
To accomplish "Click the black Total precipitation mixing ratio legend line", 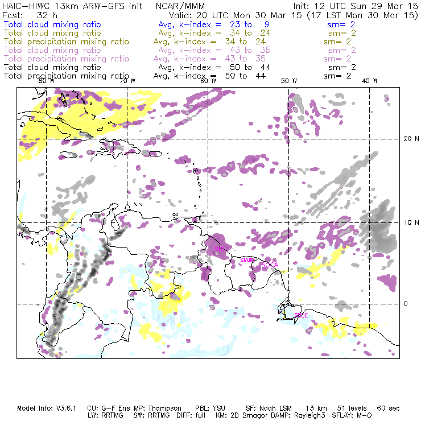I will (67, 76).
